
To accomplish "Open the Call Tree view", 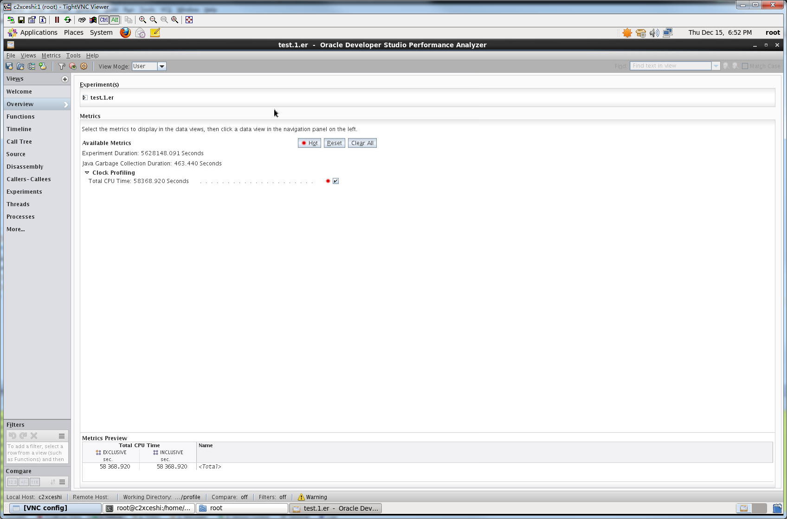I will coord(37,142).
